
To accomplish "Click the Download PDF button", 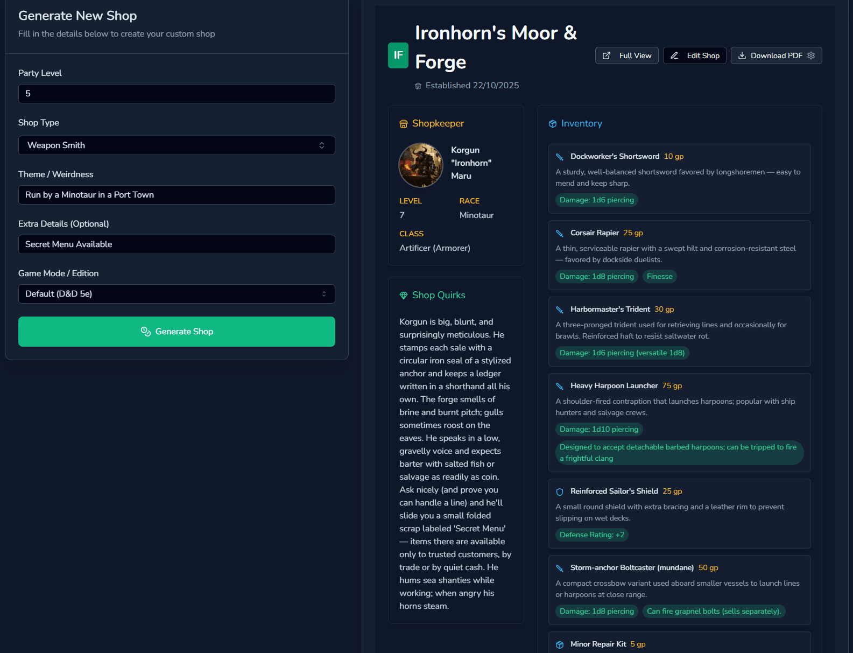I will [776, 55].
